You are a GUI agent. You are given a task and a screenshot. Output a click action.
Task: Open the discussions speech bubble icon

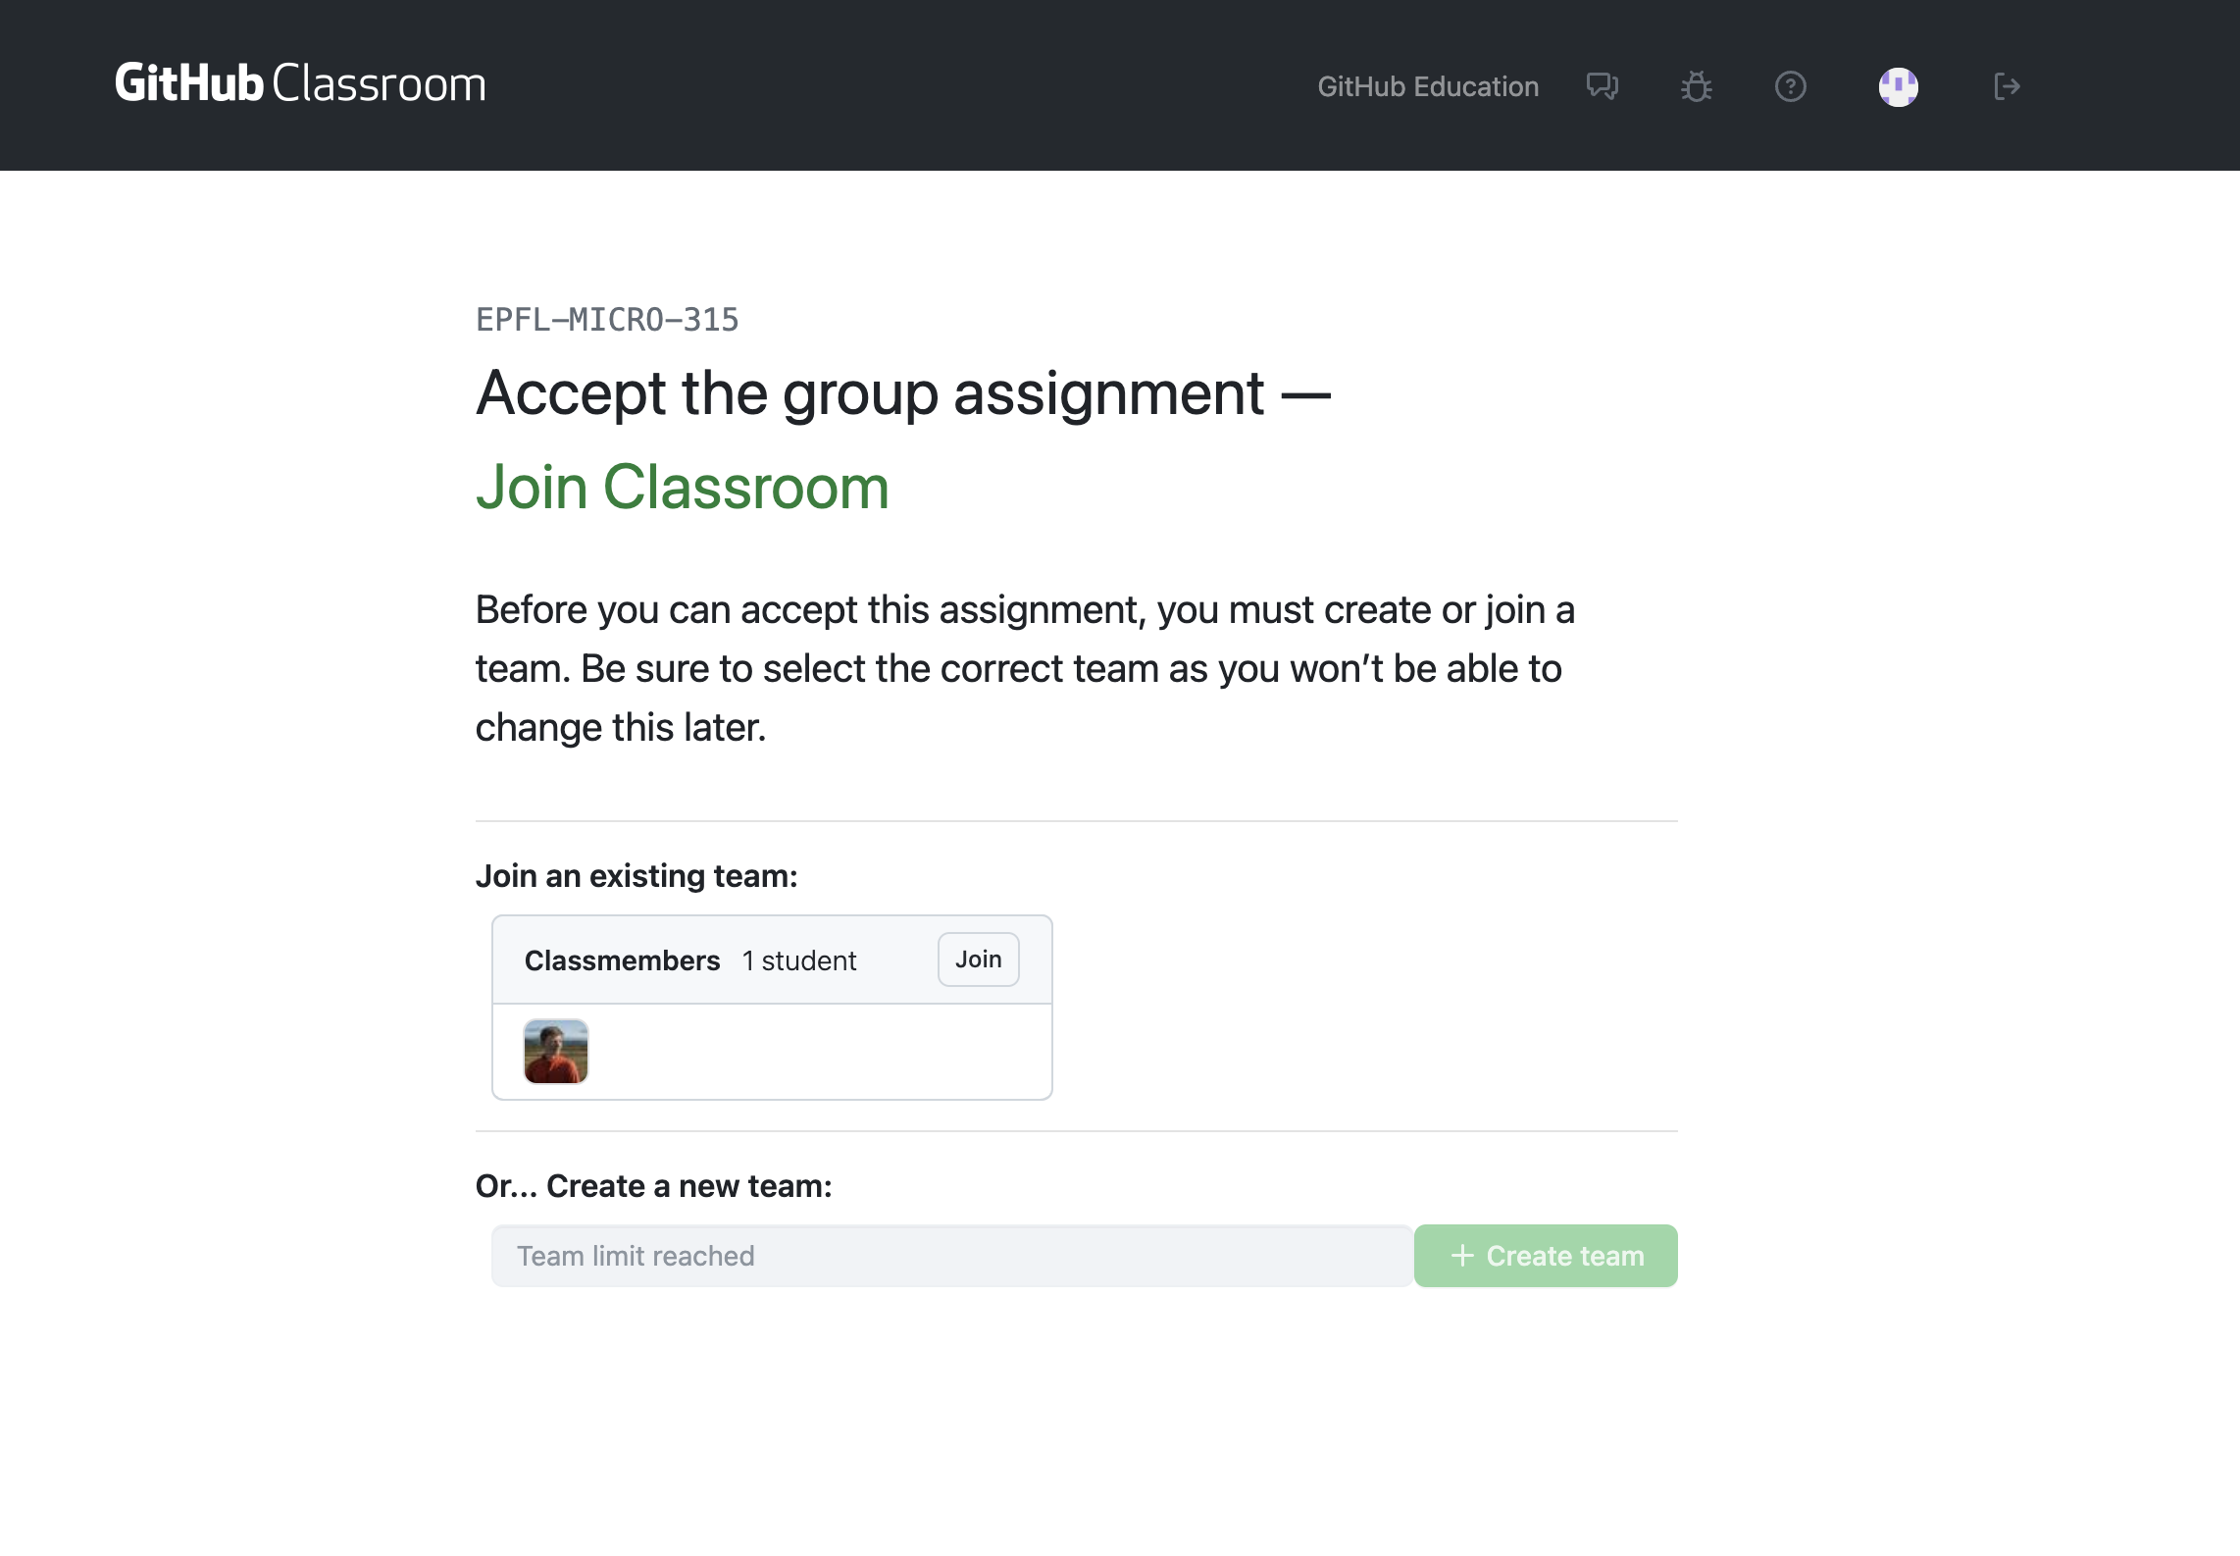(1602, 86)
